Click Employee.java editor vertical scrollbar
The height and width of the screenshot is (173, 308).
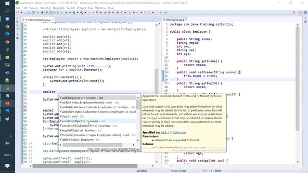tap(297, 78)
